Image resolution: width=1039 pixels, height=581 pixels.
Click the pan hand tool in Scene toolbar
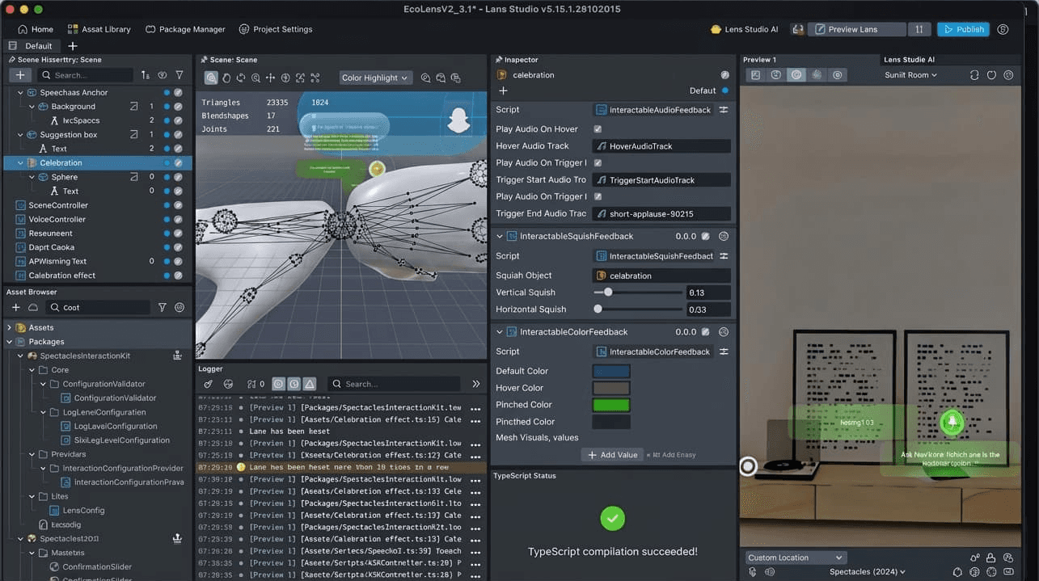pyautogui.click(x=226, y=78)
